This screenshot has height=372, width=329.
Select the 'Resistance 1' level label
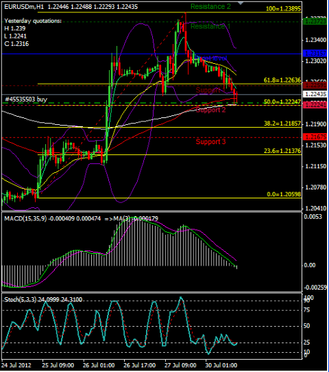coord(210,26)
